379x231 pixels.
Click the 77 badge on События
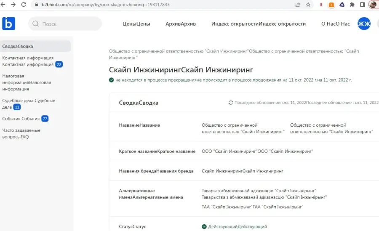pos(45,119)
